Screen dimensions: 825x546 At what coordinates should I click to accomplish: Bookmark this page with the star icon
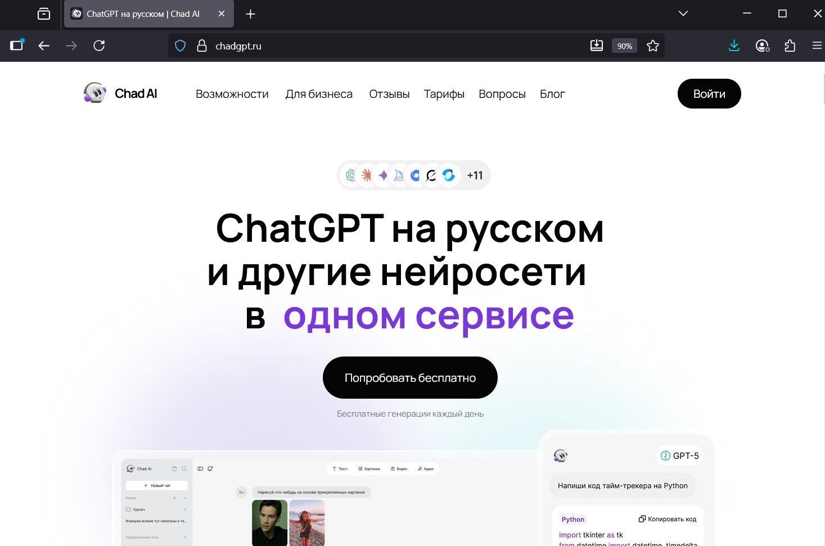point(652,46)
